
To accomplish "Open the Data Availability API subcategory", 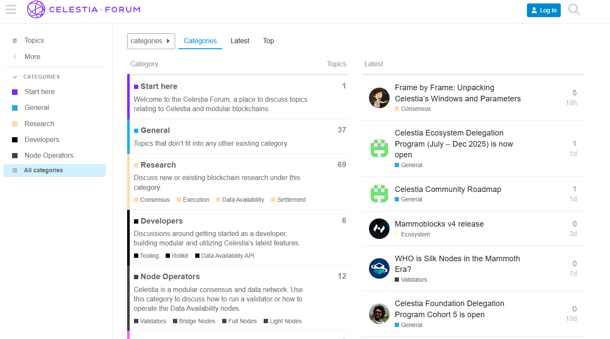I will [225, 256].
